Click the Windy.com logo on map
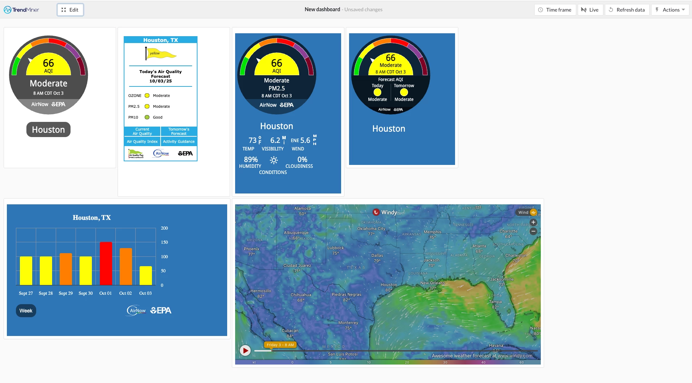 (x=389, y=212)
